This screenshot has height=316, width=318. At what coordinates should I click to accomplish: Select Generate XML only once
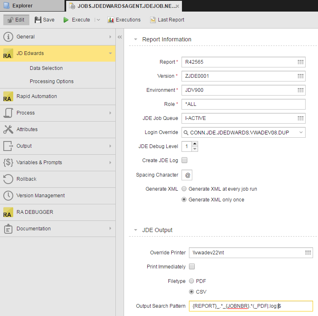[184, 200]
